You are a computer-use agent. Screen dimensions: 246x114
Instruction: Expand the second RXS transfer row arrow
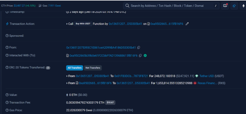pyautogui.click(x=67, y=83)
